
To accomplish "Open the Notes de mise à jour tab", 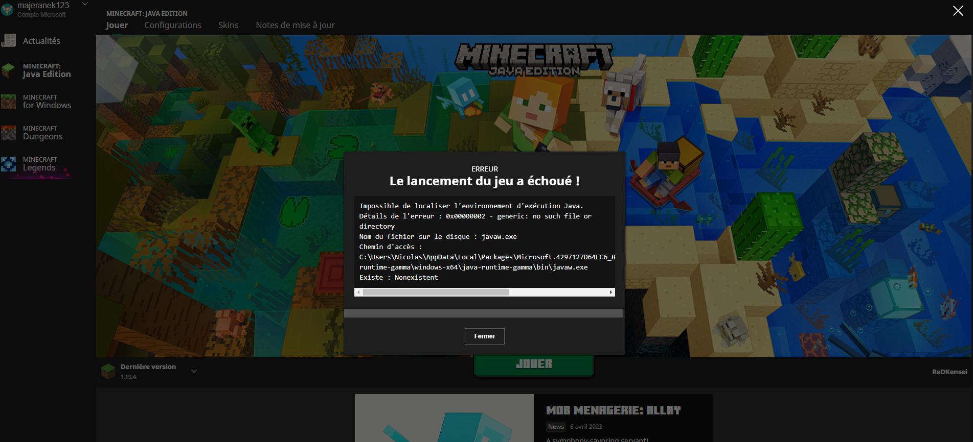I will pos(296,25).
